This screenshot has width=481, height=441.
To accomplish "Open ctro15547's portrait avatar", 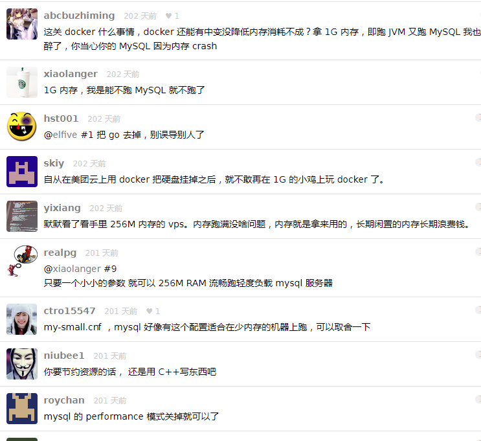I will 22,319.
